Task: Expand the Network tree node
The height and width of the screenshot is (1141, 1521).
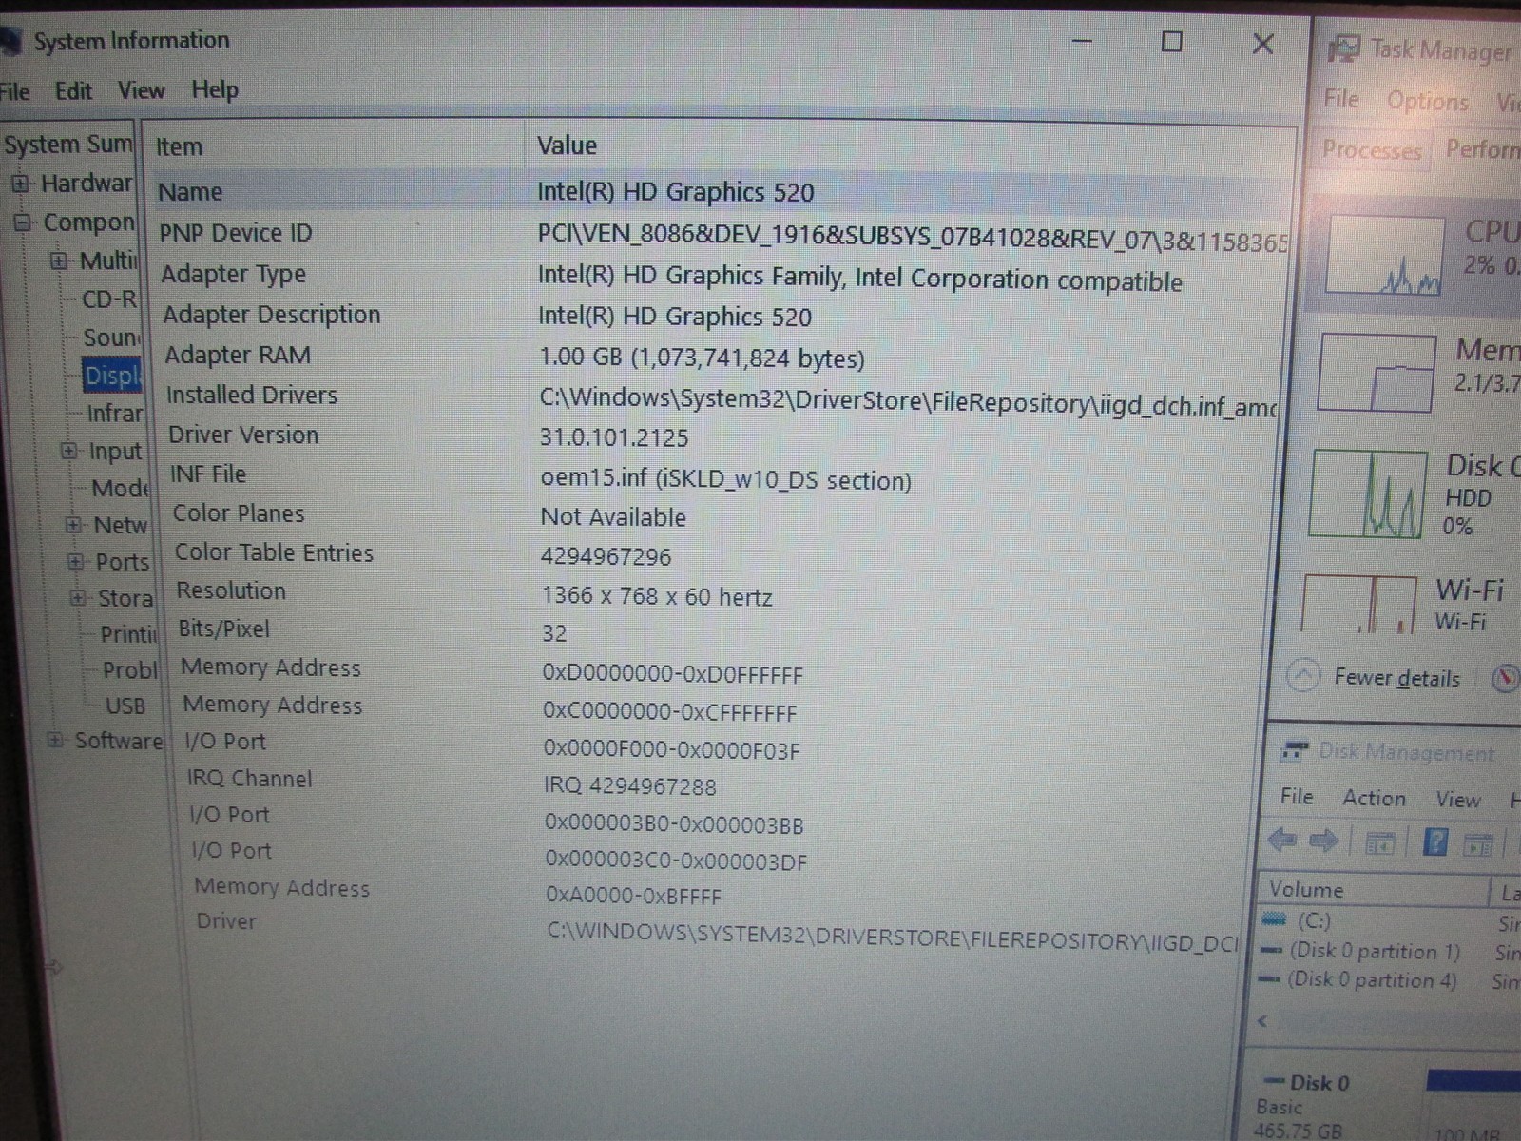Action: click(73, 525)
